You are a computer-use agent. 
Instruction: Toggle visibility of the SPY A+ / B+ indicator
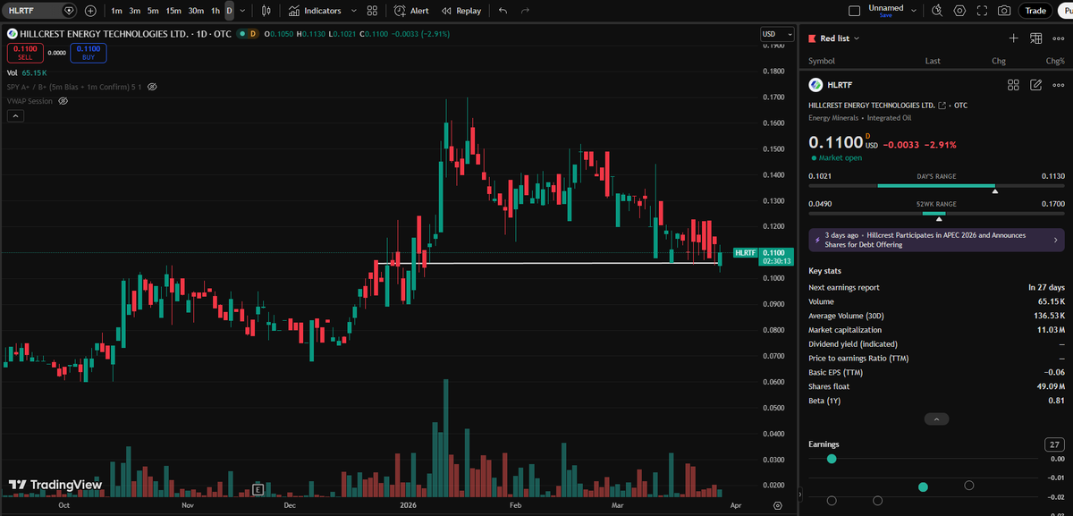pyautogui.click(x=152, y=87)
